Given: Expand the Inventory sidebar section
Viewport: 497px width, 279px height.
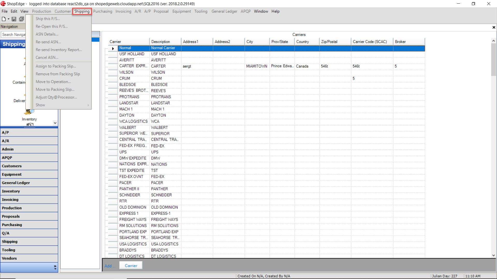Looking at the screenshot, I should [29, 191].
